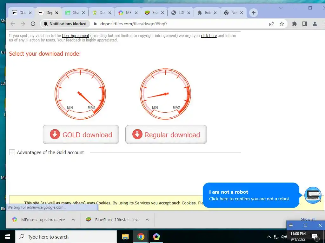Open the User Agreement link
Viewport: 325px width, 243px height.
coord(76,35)
